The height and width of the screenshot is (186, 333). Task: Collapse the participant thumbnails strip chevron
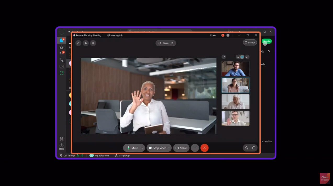[x=224, y=57]
